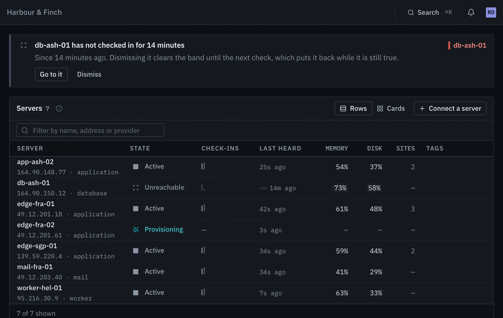Image resolution: width=503 pixels, height=318 pixels.
Task: Click the check-ins bars for db-ash-01
Action: 203,187
